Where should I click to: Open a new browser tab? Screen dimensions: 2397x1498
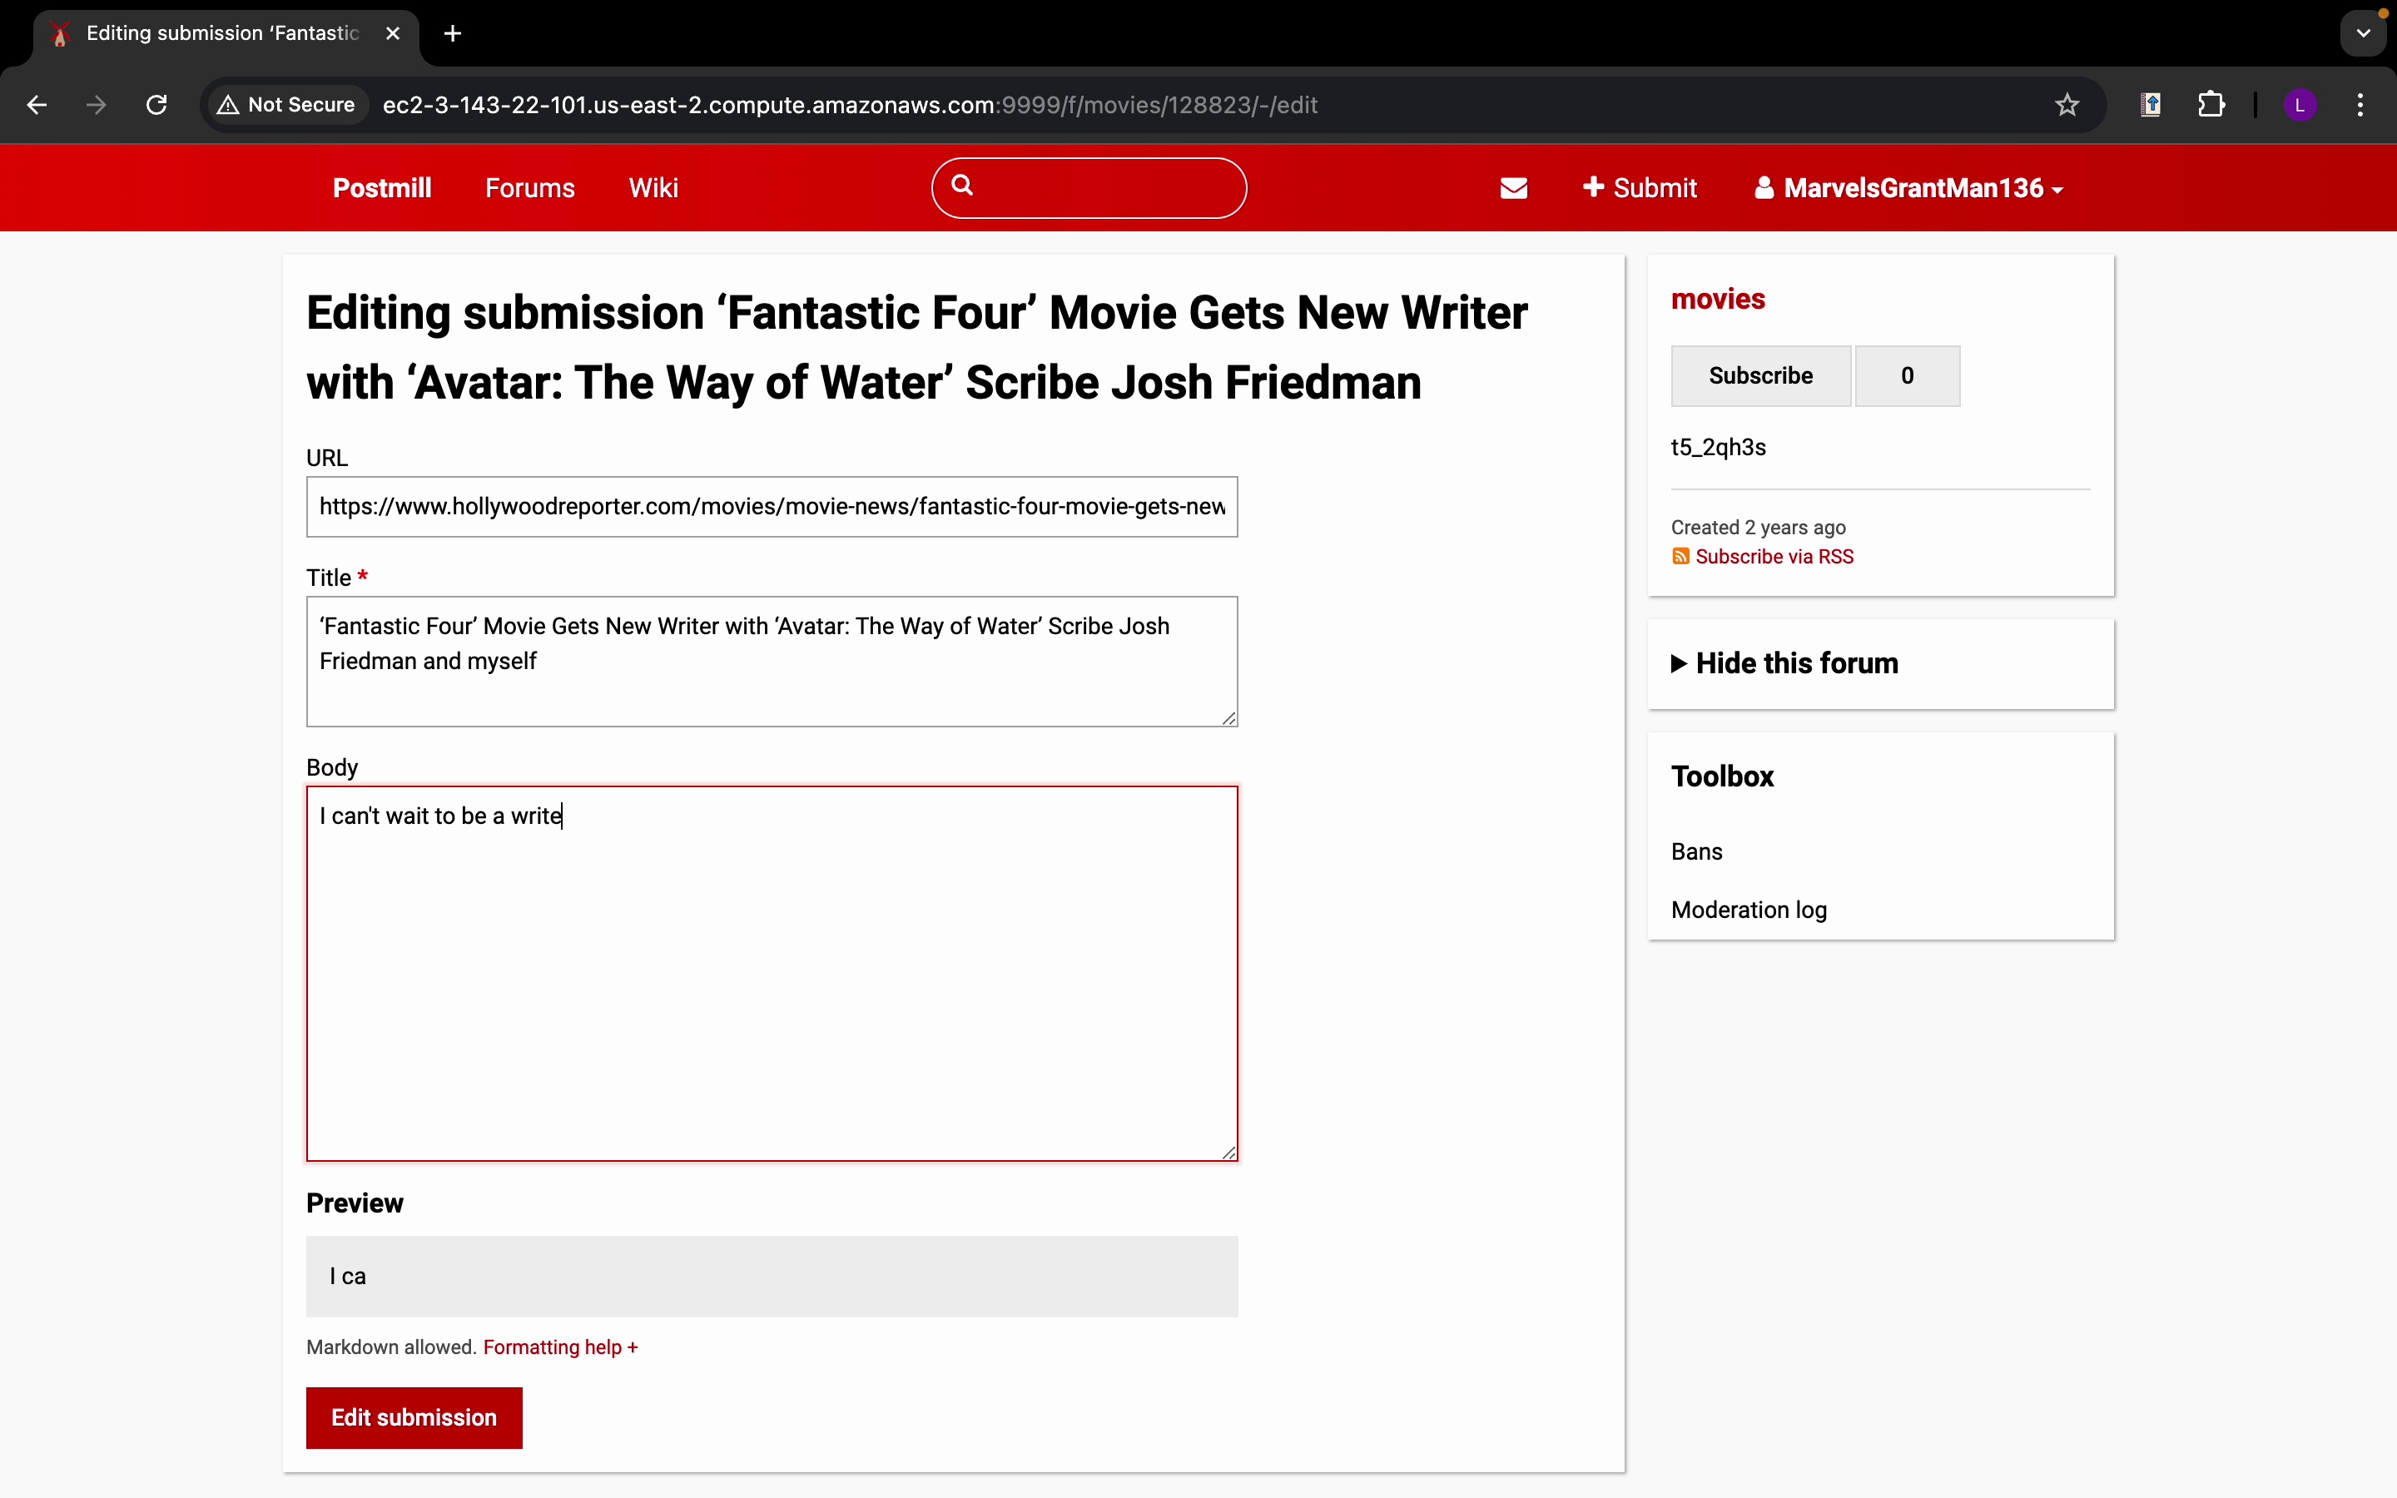click(x=453, y=33)
